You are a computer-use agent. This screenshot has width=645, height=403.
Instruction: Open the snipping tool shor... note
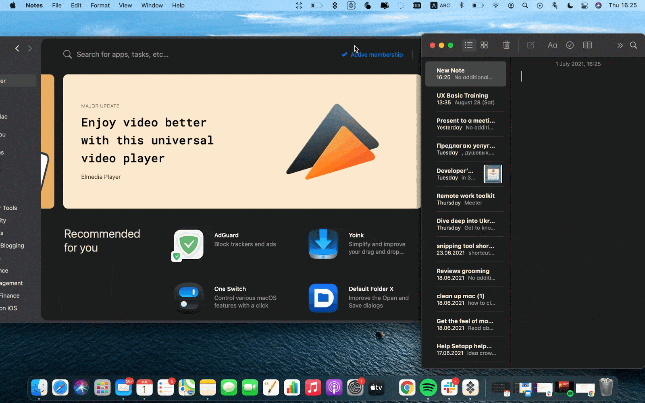[466, 249]
